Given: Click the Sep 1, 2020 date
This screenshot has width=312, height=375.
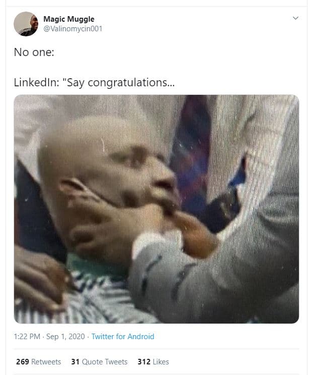Looking at the screenshot, I should [x=66, y=337].
